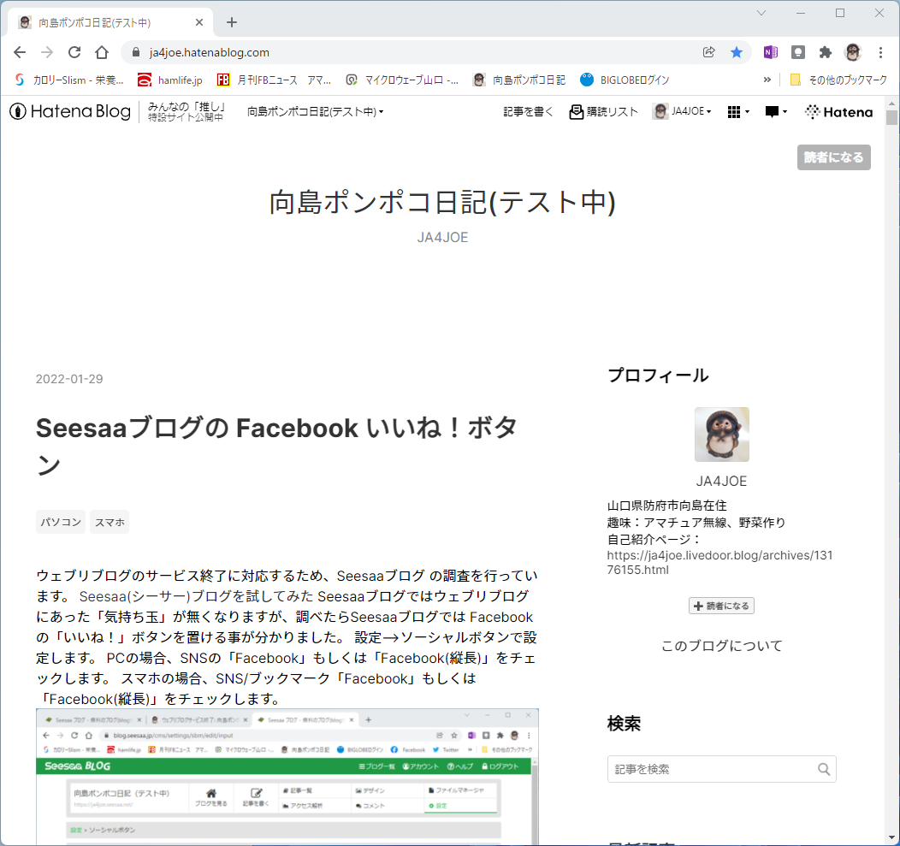Open a new browser tab
The height and width of the screenshot is (846, 900).
(232, 22)
